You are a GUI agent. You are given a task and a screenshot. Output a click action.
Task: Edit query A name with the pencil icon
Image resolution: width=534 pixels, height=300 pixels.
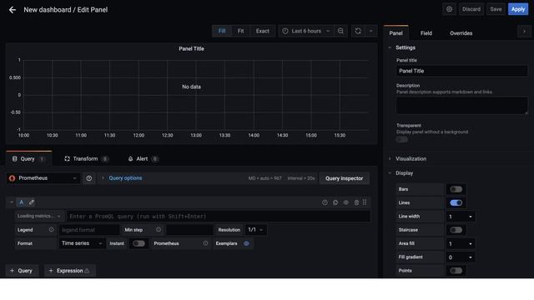point(32,202)
